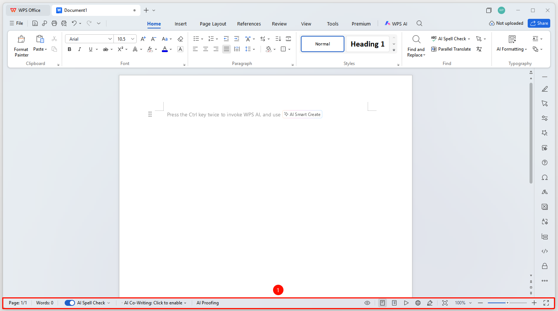Screen dimensions: 558x311
Task: Click the undo arrow icon
Action: pyautogui.click(x=74, y=23)
